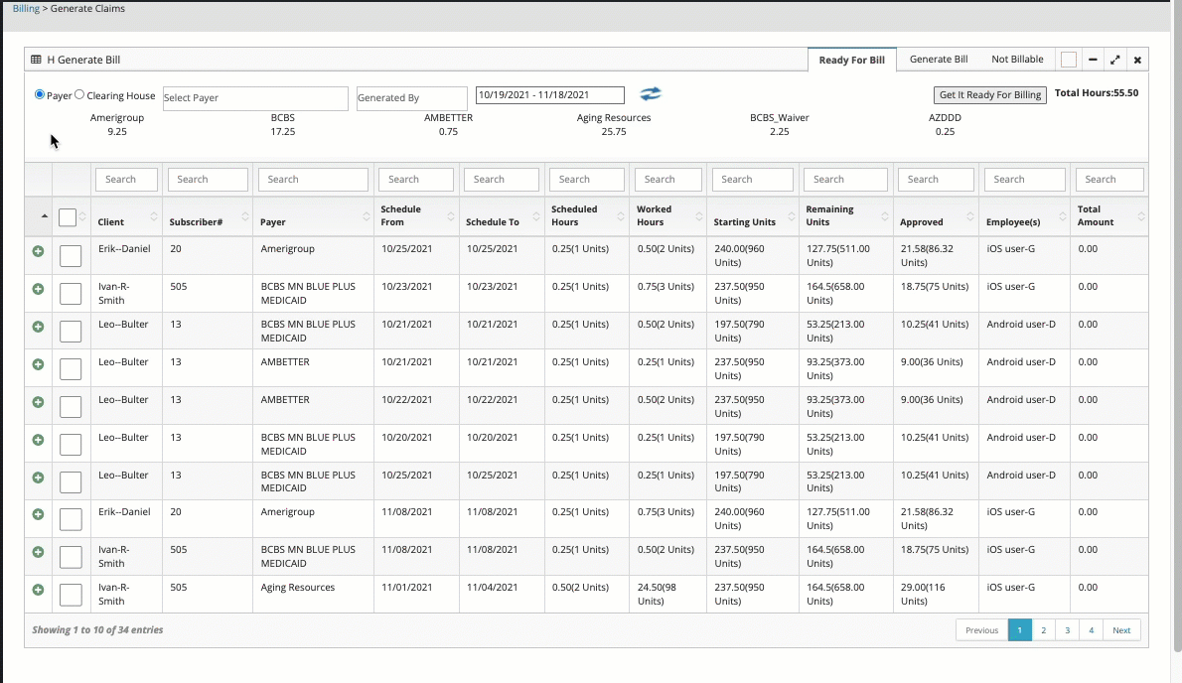
Task: Sort by the Remaining Units column
Action: coord(846,216)
